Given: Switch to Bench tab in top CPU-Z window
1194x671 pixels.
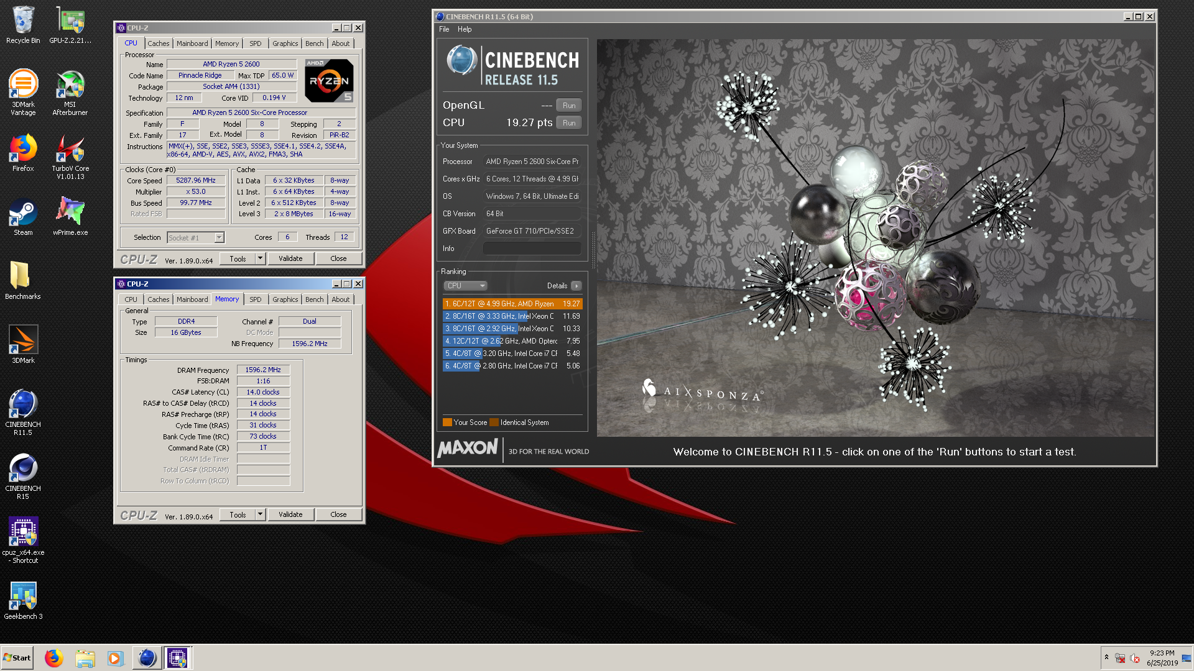Looking at the screenshot, I should 315,43.
